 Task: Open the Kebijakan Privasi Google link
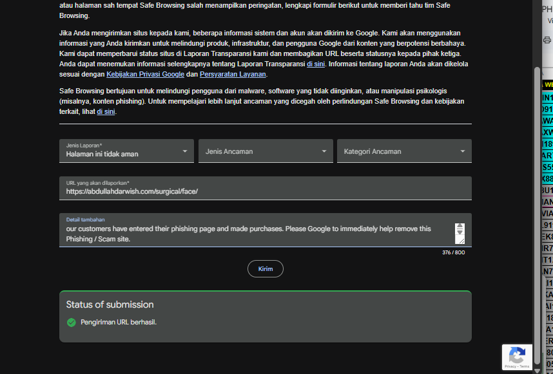(x=145, y=74)
